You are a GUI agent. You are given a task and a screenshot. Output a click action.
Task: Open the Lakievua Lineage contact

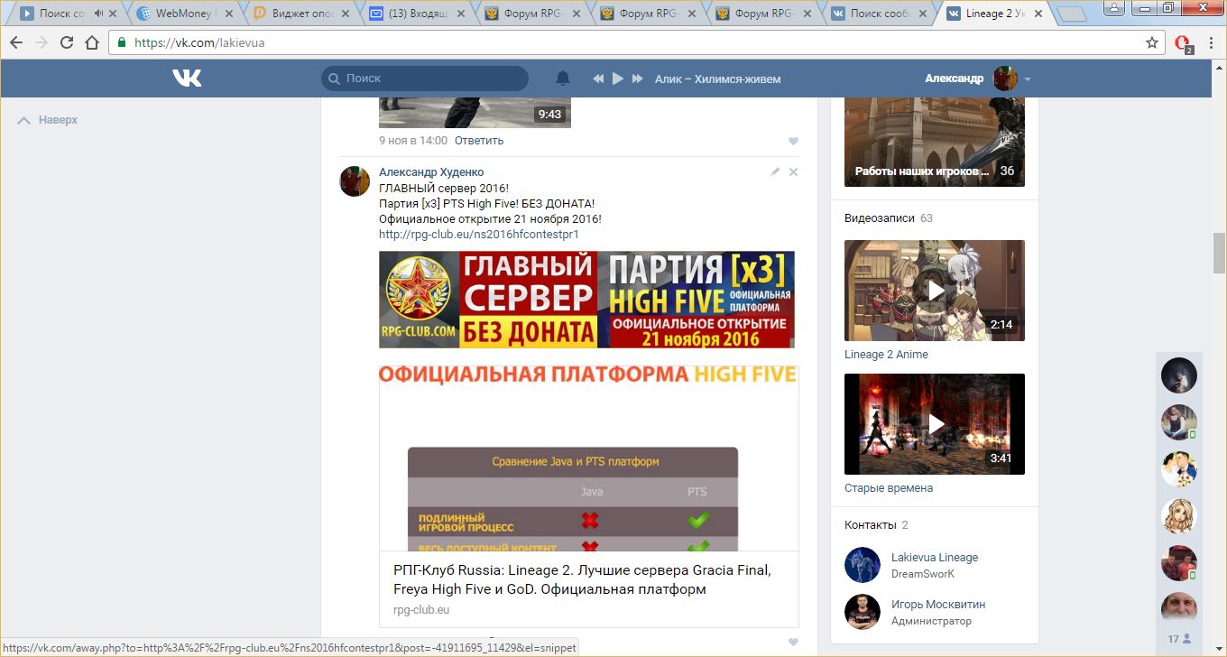(935, 558)
